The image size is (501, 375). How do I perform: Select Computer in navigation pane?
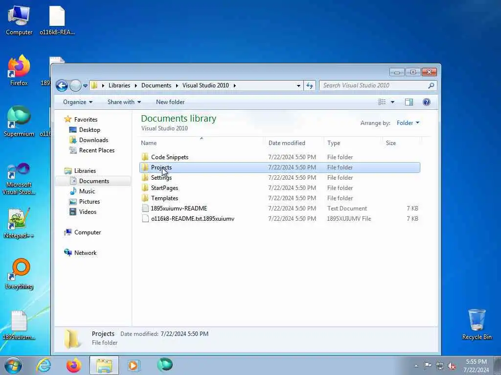coord(88,232)
